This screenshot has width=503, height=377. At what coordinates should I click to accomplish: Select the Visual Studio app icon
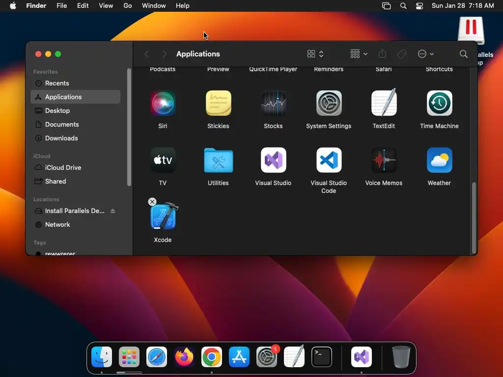click(x=273, y=160)
